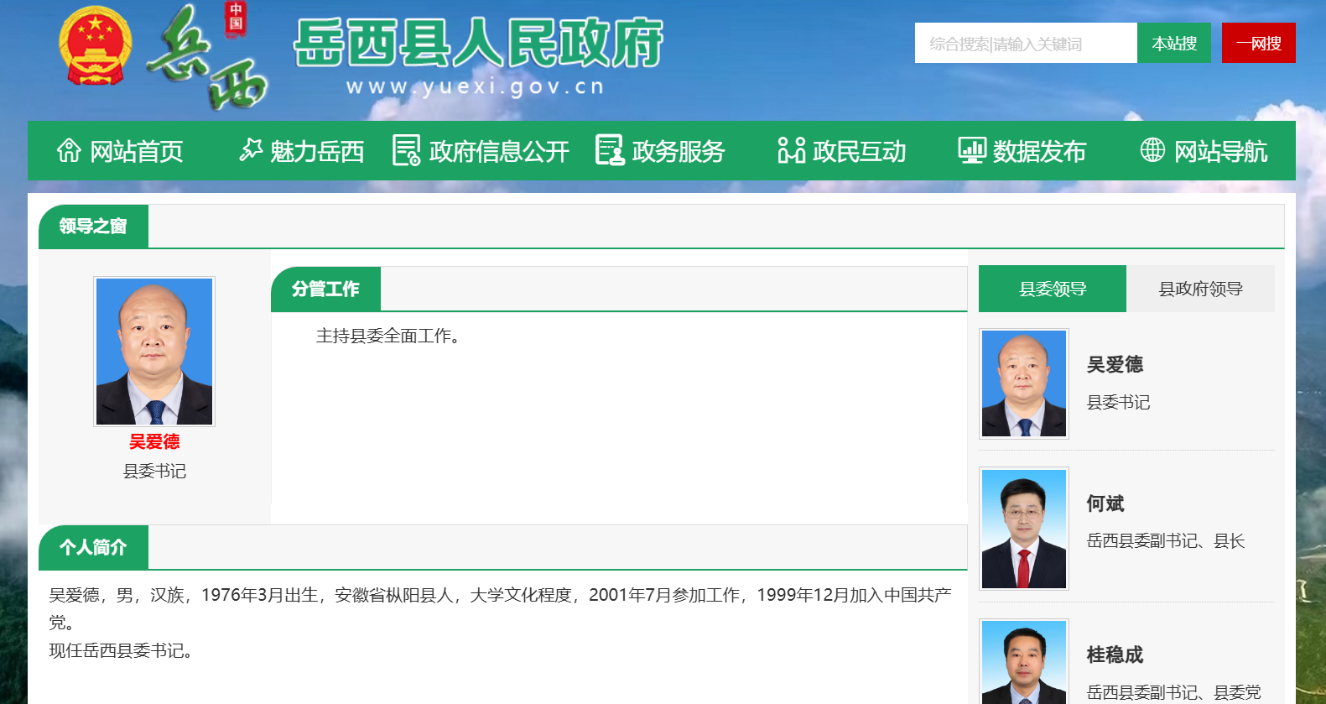Switch to the 县政府领导 tab
Image resolution: width=1326 pixels, height=704 pixels.
(1201, 289)
